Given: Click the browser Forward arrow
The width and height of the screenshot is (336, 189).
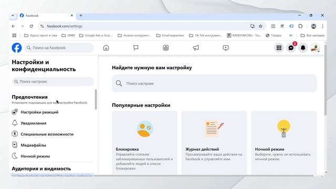Looking at the screenshot, I should [x=22, y=26].
